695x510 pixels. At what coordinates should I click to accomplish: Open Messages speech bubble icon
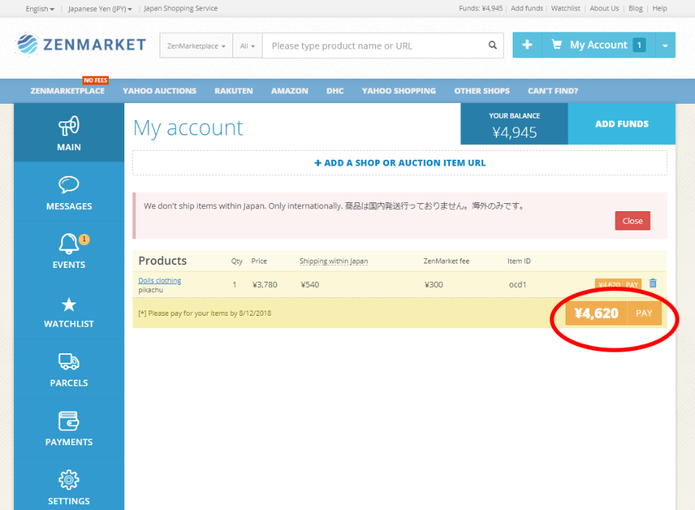(68, 185)
